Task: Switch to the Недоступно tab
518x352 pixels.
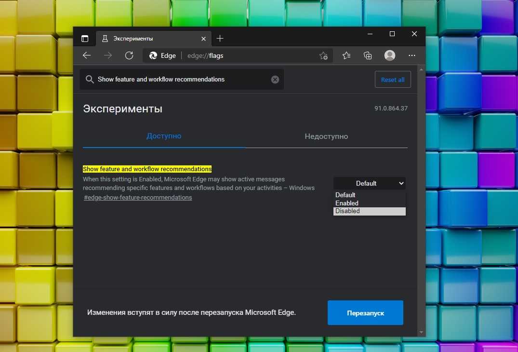Action: pos(326,136)
